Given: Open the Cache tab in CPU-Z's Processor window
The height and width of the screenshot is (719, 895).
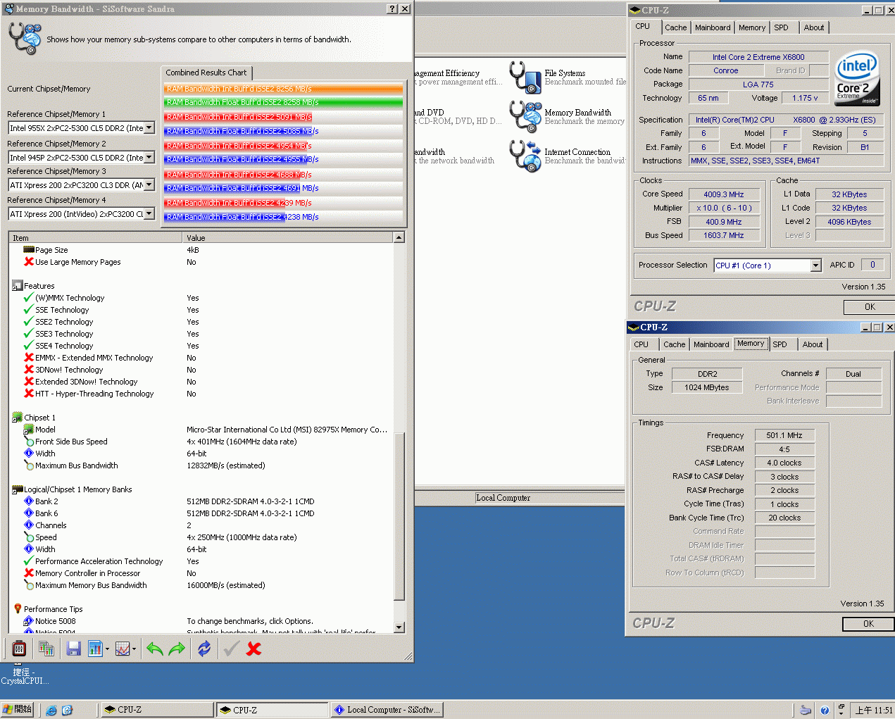Looking at the screenshot, I should 676,27.
